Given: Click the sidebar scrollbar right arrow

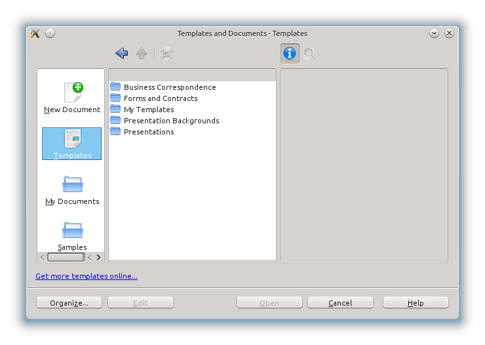Looking at the screenshot, I should (99, 257).
